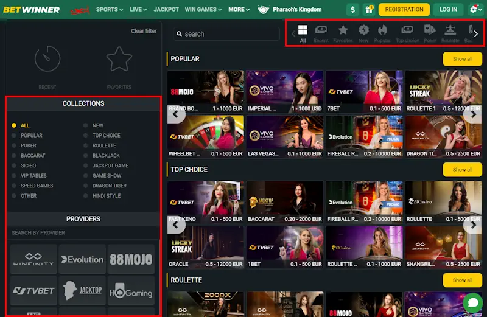Show all Popular games
The height and width of the screenshot is (317, 487).
tap(463, 59)
